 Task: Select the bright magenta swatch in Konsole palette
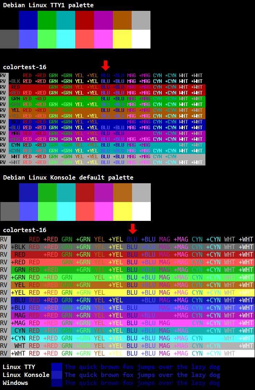coord(104,211)
